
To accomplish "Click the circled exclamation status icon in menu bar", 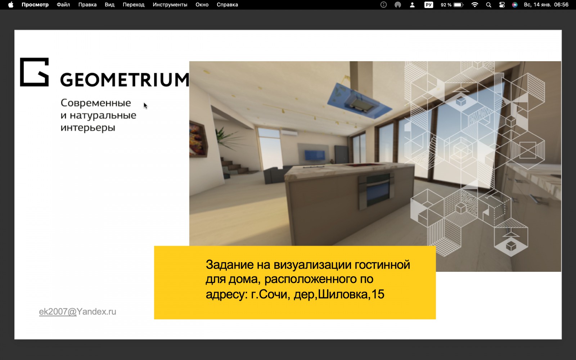I will point(383,5).
